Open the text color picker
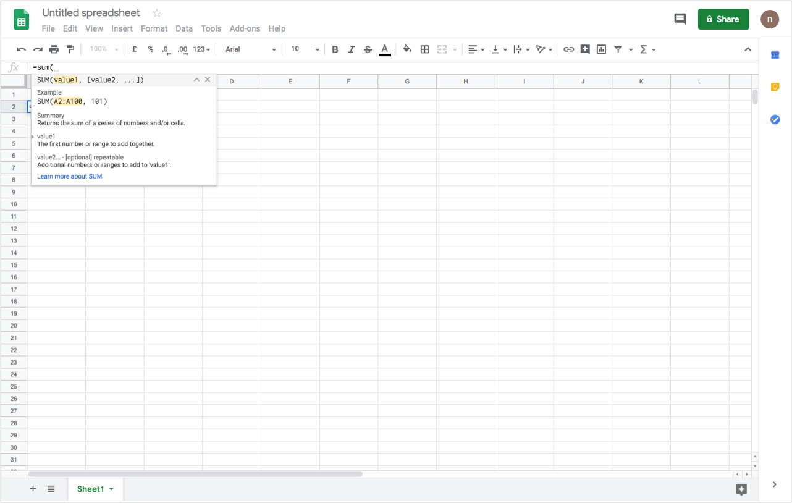The height and width of the screenshot is (503, 792). coord(385,49)
